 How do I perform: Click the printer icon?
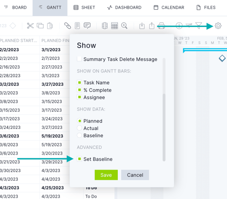tap(161, 26)
